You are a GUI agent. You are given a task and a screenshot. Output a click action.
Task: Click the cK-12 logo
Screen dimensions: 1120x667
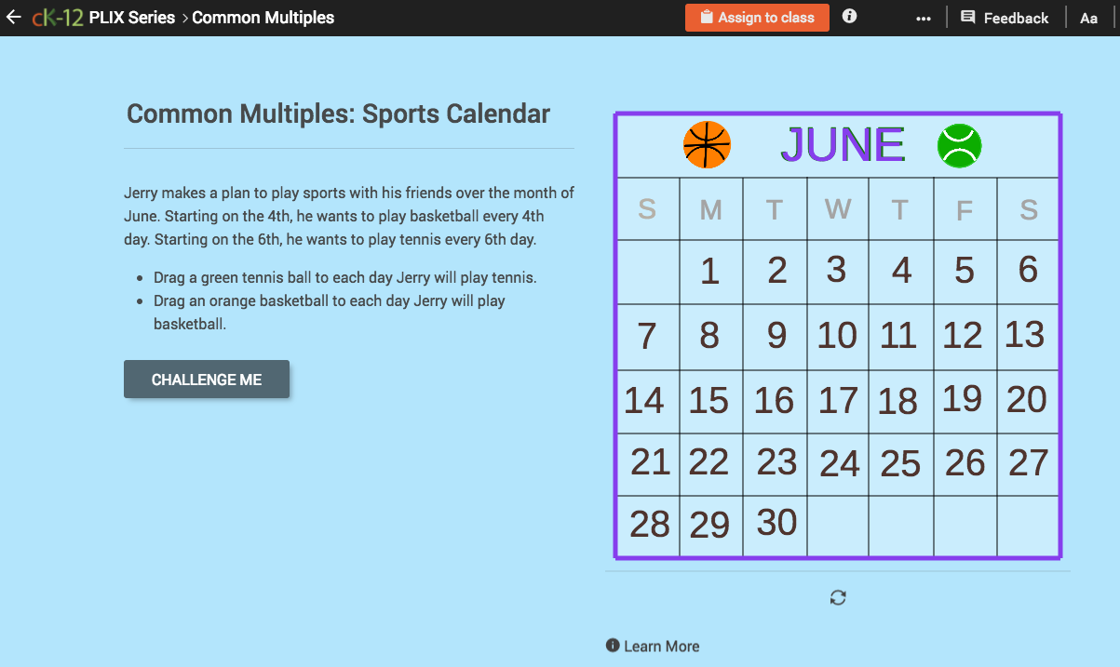coord(57,16)
